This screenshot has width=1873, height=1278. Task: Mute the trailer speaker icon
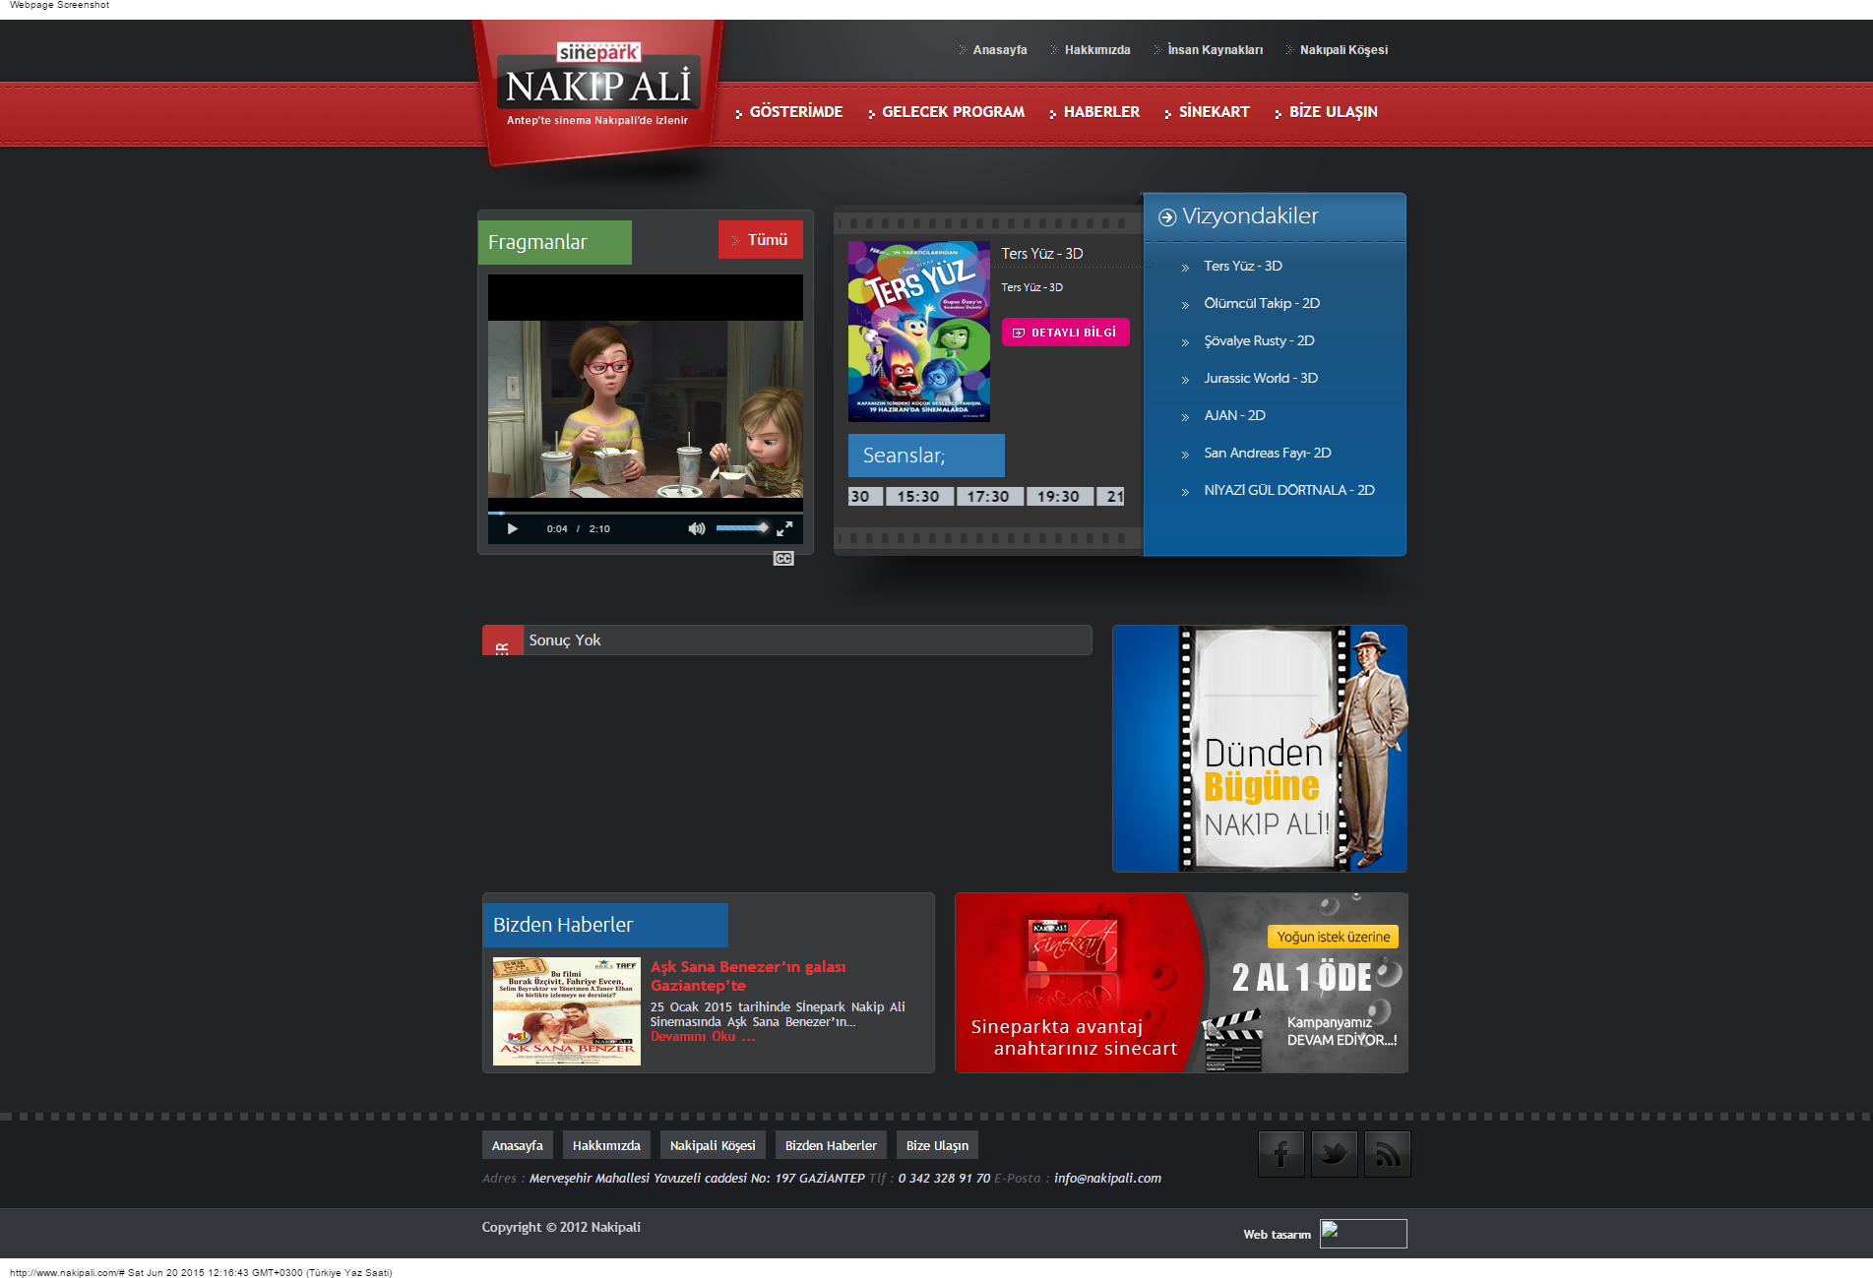click(697, 529)
